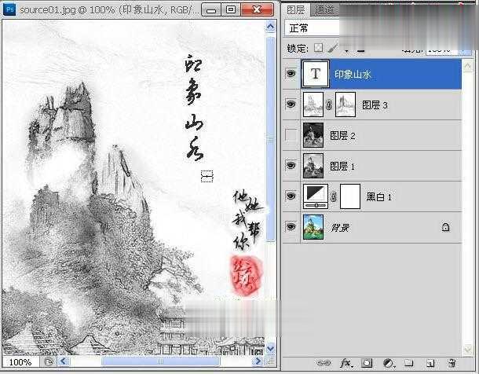Image resolution: width=479 pixels, height=374 pixels.
Task: Click the padlock icon on 背景 layer
Action: tap(445, 227)
